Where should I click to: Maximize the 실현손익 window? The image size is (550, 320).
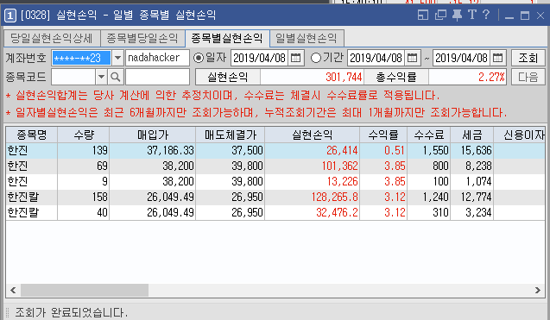(x=525, y=16)
